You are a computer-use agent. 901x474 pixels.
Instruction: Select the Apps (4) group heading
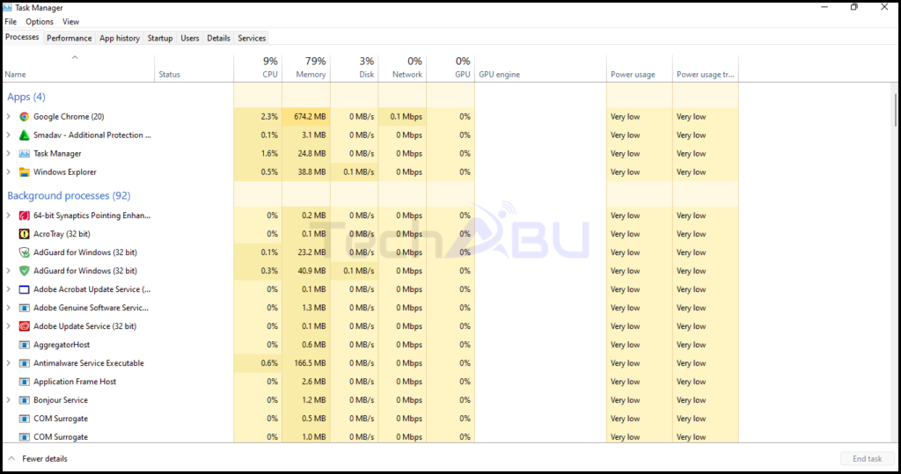[x=26, y=97]
